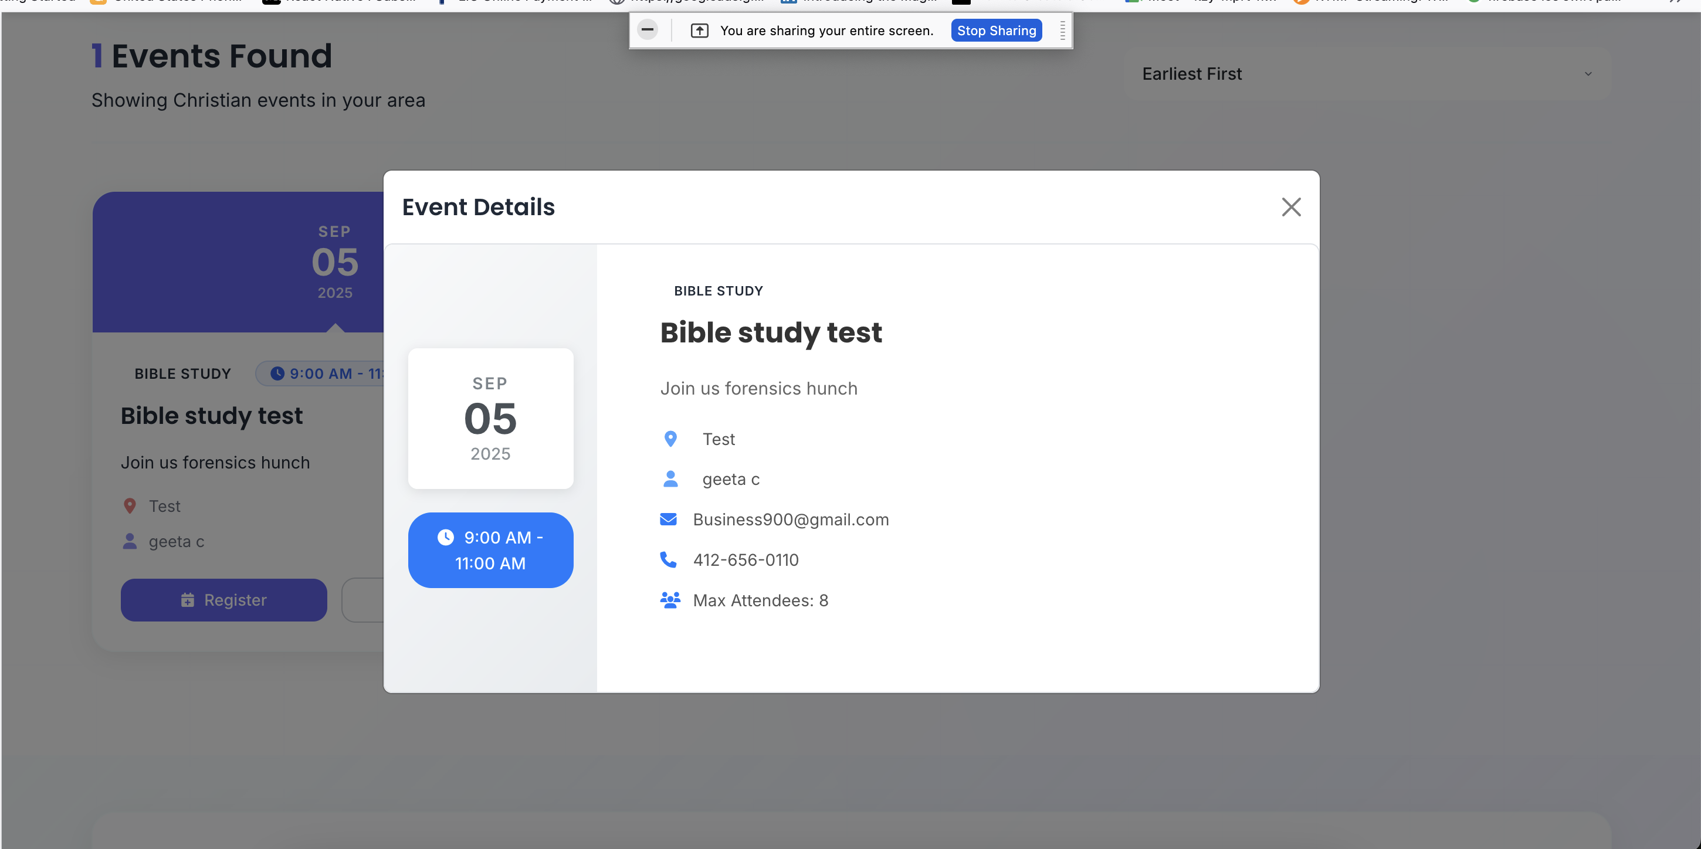Click Bible study test title in dialog
The image size is (1701, 849).
click(x=771, y=332)
